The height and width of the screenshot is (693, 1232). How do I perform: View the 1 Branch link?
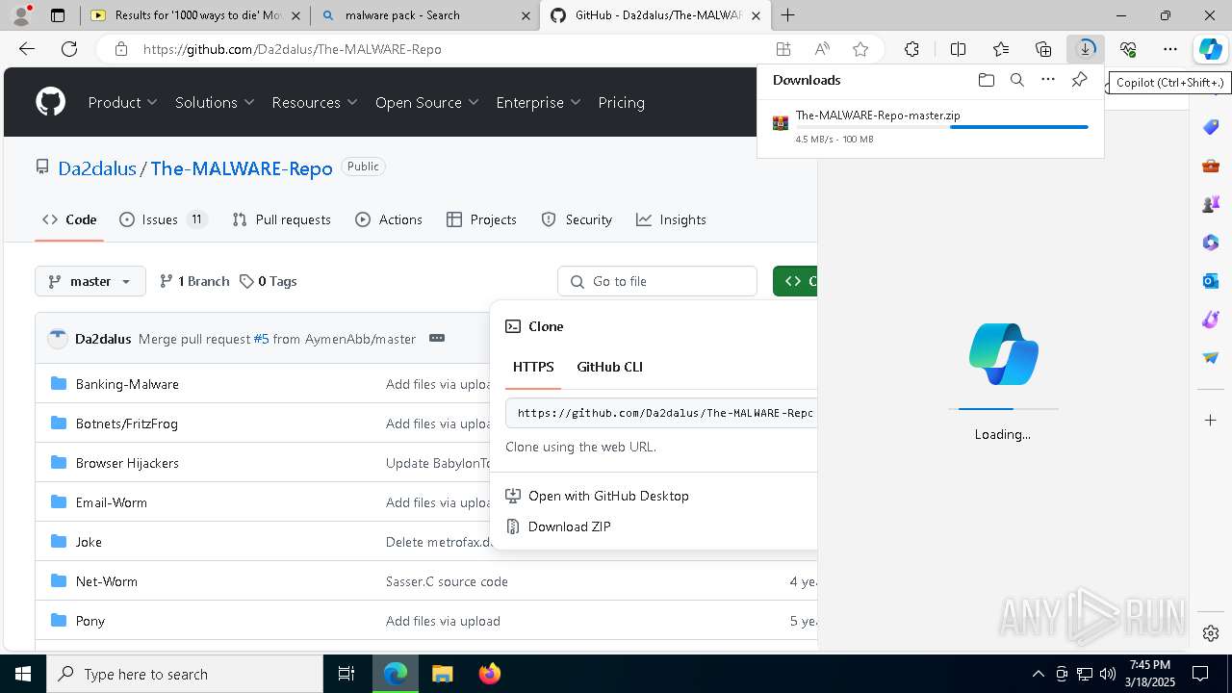[195, 281]
